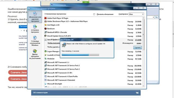Open address dropdown arrow in My Computer window
Viewport: 174px width, 98px height.
click(x=153, y=17)
